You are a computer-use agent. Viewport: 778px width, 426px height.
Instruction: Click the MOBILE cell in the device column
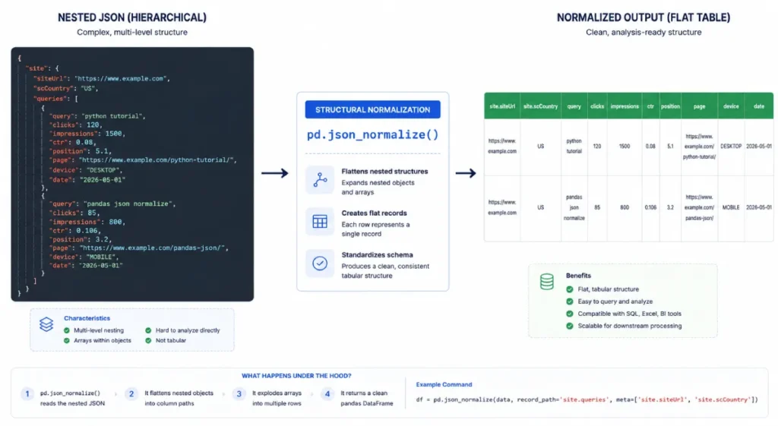731,207
